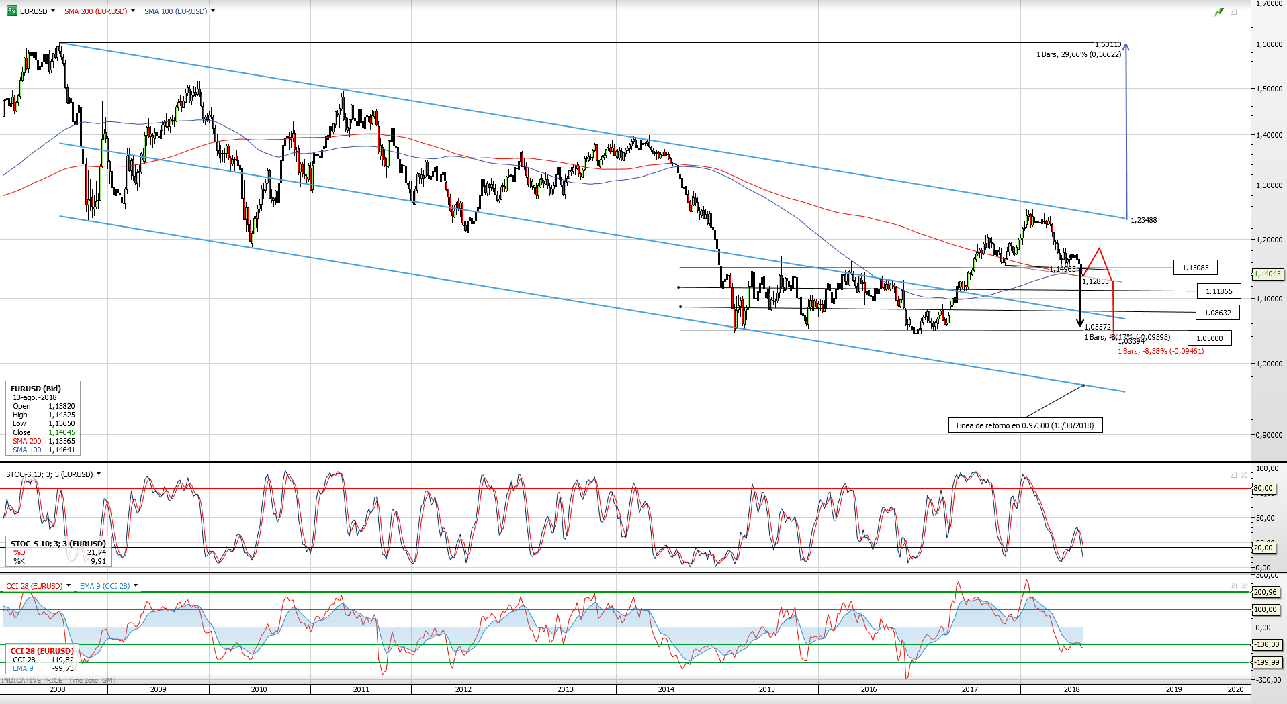Click the current price tag 1,14045
The height and width of the screenshot is (704, 1287).
tap(1268, 274)
